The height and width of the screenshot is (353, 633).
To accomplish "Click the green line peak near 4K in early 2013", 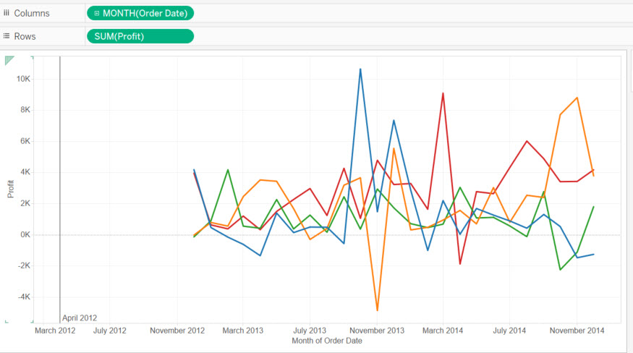I will [228, 170].
